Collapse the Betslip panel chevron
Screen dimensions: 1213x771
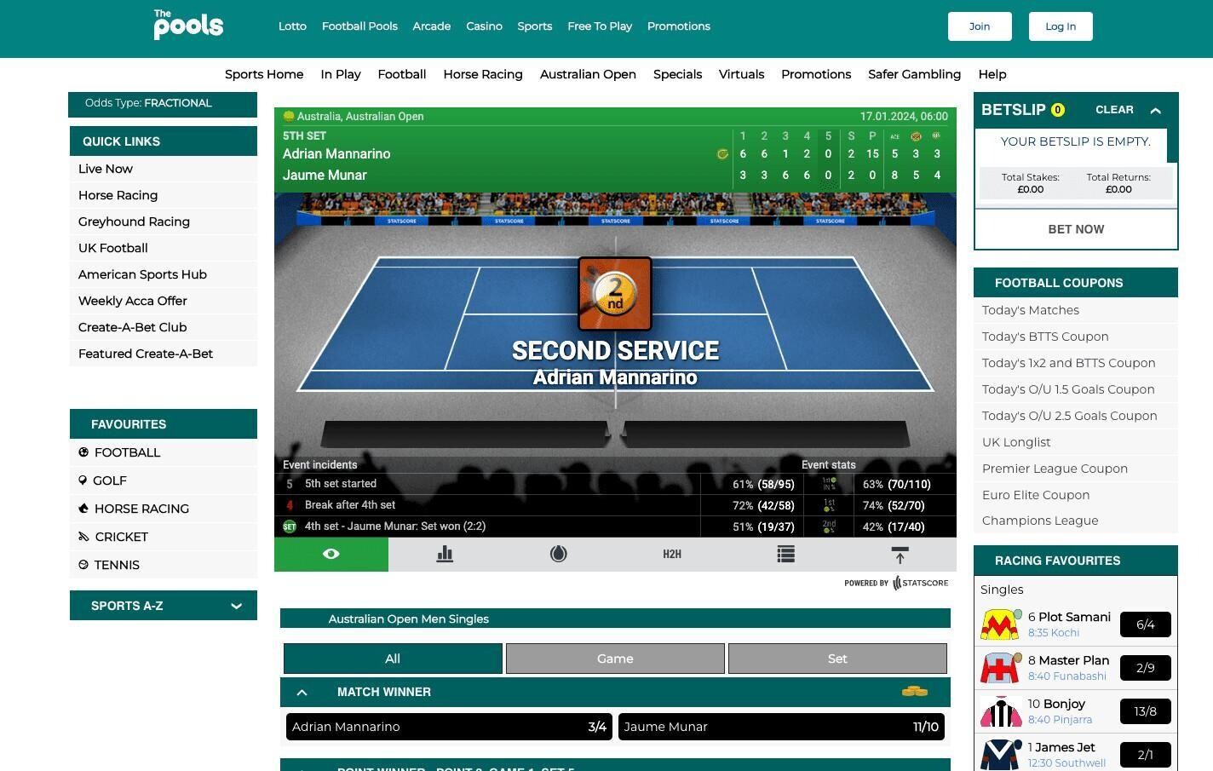pyautogui.click(x=1156, y=110)
